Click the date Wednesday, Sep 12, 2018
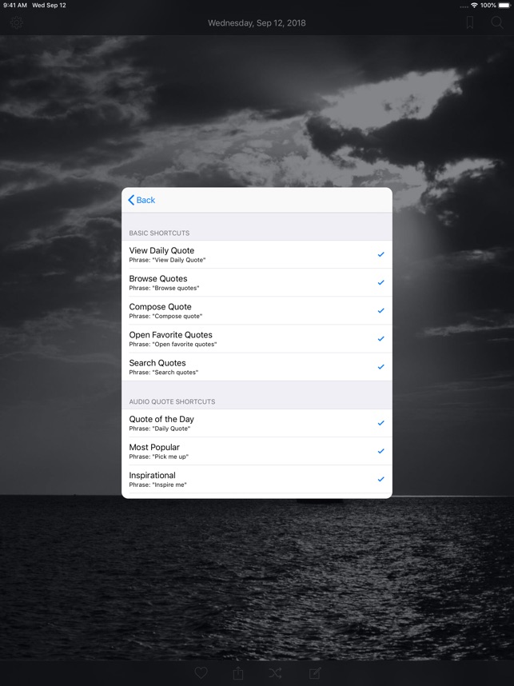This screenshot has width=514, height=686. 257,22
